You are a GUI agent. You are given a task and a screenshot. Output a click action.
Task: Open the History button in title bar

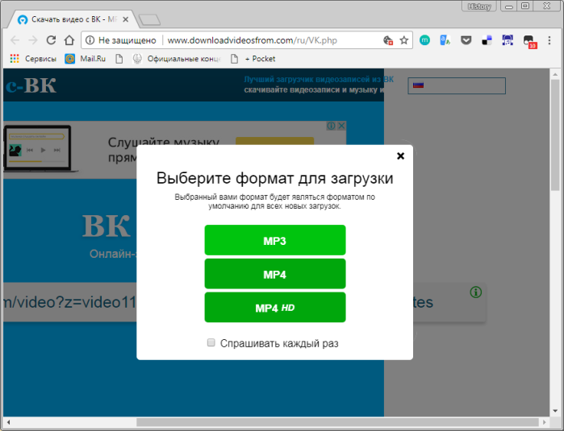(x=479, y=6)
